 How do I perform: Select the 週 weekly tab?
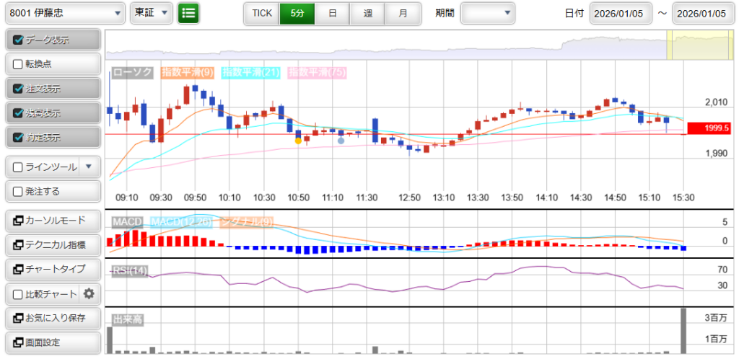367,13
